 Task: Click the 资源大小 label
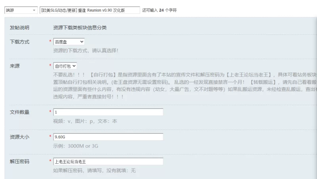click(19, 137)
